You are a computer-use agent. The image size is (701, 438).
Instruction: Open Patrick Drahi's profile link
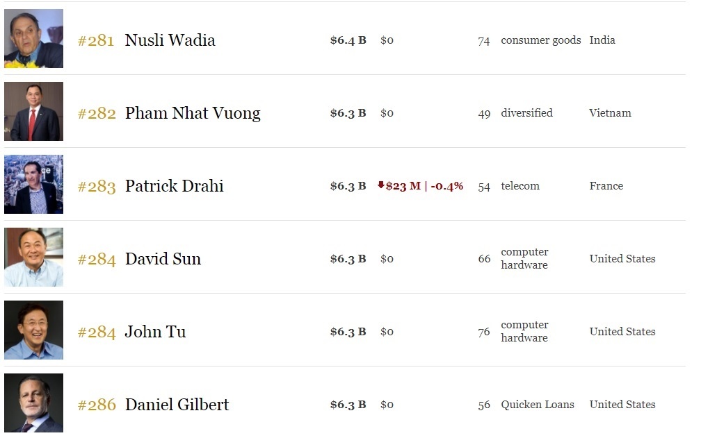(174, 186)
